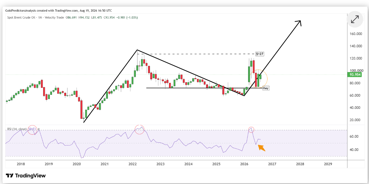The width and height of the screenshot is (369, 184).
Task: Click the 2028 time axis label
Action: click(300, 164)
